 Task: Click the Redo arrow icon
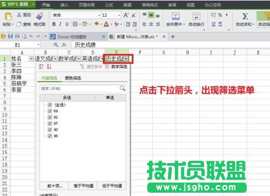click(38, 37)
